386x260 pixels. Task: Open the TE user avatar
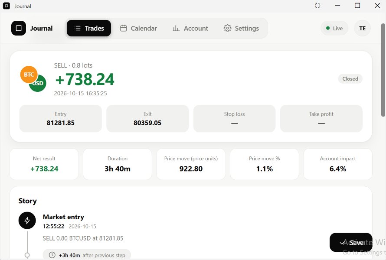[363, 28]
